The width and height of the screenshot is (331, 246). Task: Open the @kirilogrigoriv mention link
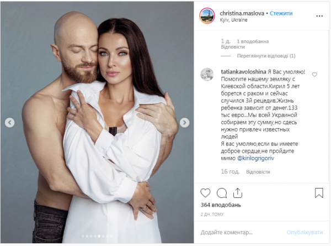tap(255, 158)
